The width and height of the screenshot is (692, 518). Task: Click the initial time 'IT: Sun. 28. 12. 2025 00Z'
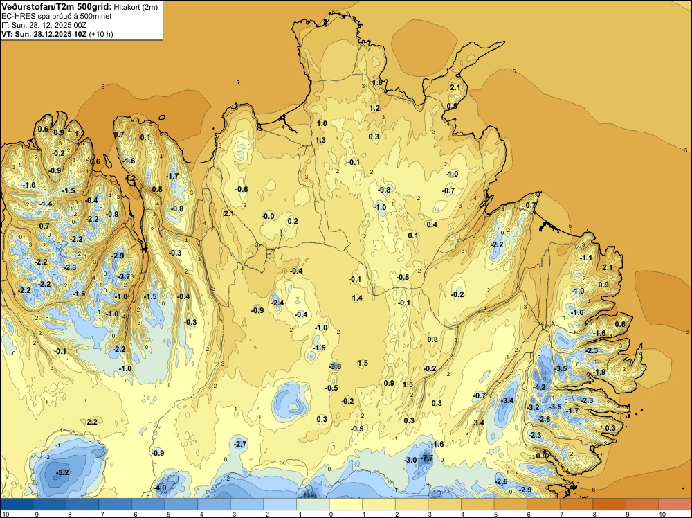(44, 25)
